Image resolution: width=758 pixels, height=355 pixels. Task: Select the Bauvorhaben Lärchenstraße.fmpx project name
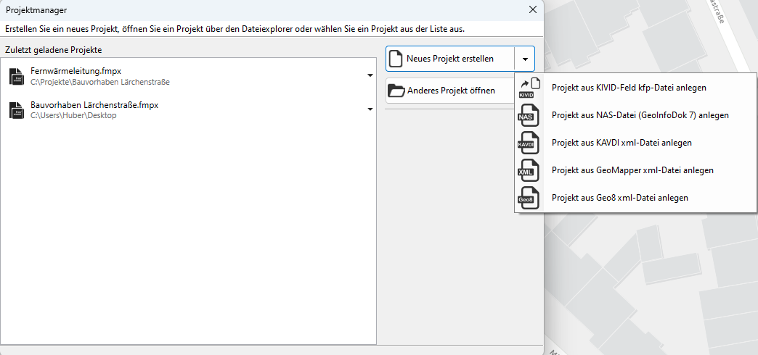pos(94,105)
